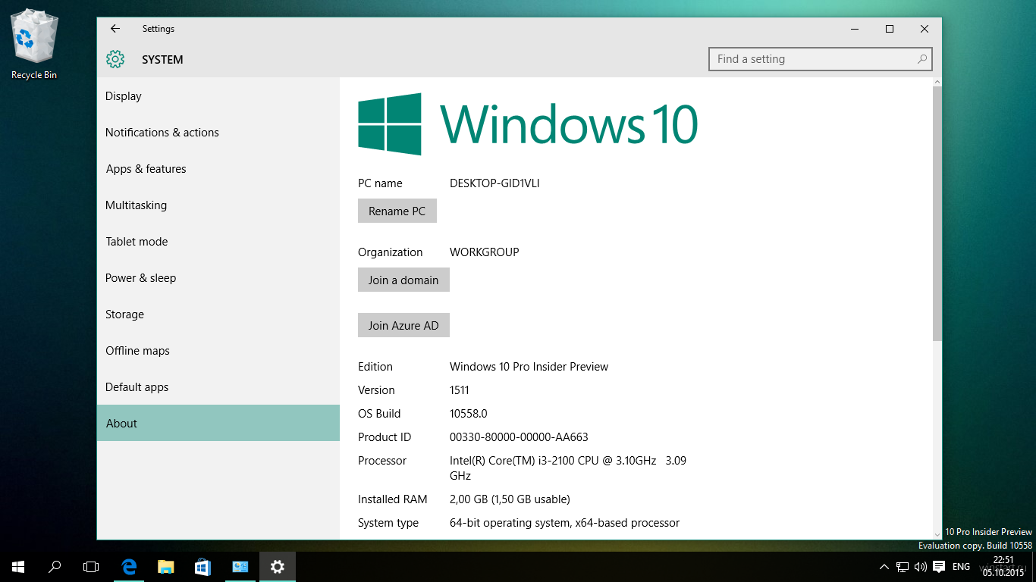1036x582 pixels.
Task: Click the vertical scrollbar thumb in Settings
Action: (937, 213)
